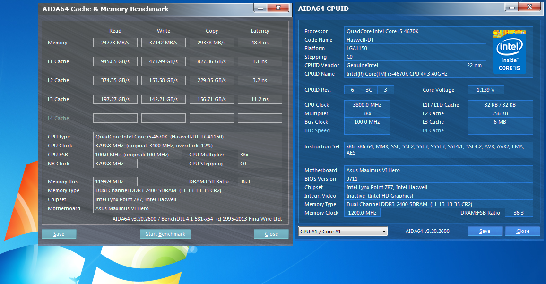Click the red X on the Cache & Memory Benchmark title bar
Viewport: 546px width, 284px height.
278,8
